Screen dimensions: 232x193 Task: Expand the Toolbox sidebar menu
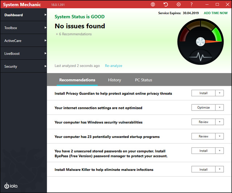click(23, 28)
